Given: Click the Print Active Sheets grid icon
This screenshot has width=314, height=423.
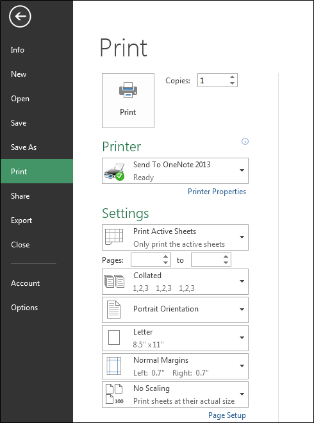Looking at the screenshot, I should [114, 237].
